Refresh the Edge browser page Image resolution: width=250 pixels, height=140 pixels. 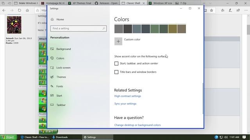pos(20,10)
